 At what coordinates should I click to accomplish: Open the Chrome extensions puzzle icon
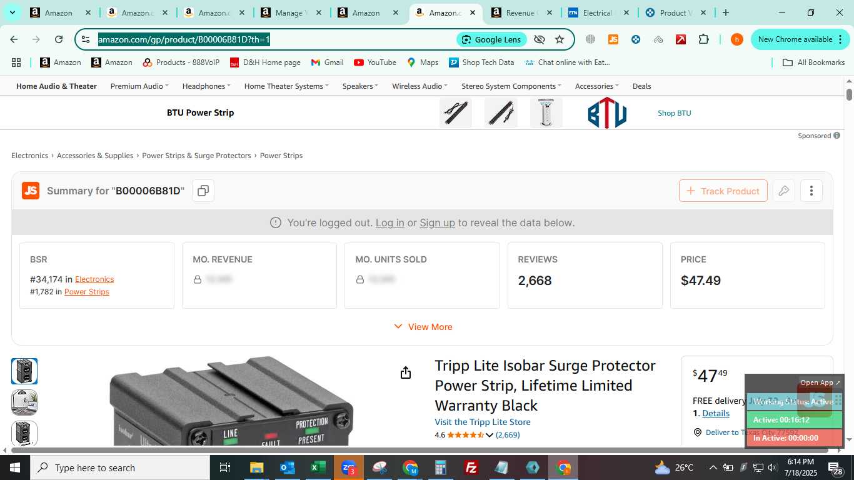[703, 39]
